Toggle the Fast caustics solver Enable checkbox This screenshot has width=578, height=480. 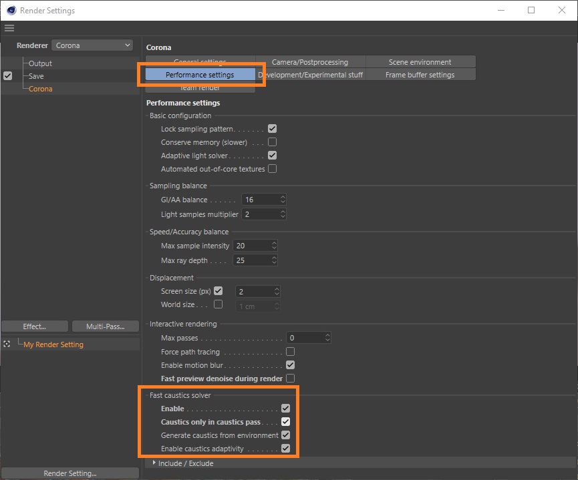pyautogui.click(x=285, y=408)
